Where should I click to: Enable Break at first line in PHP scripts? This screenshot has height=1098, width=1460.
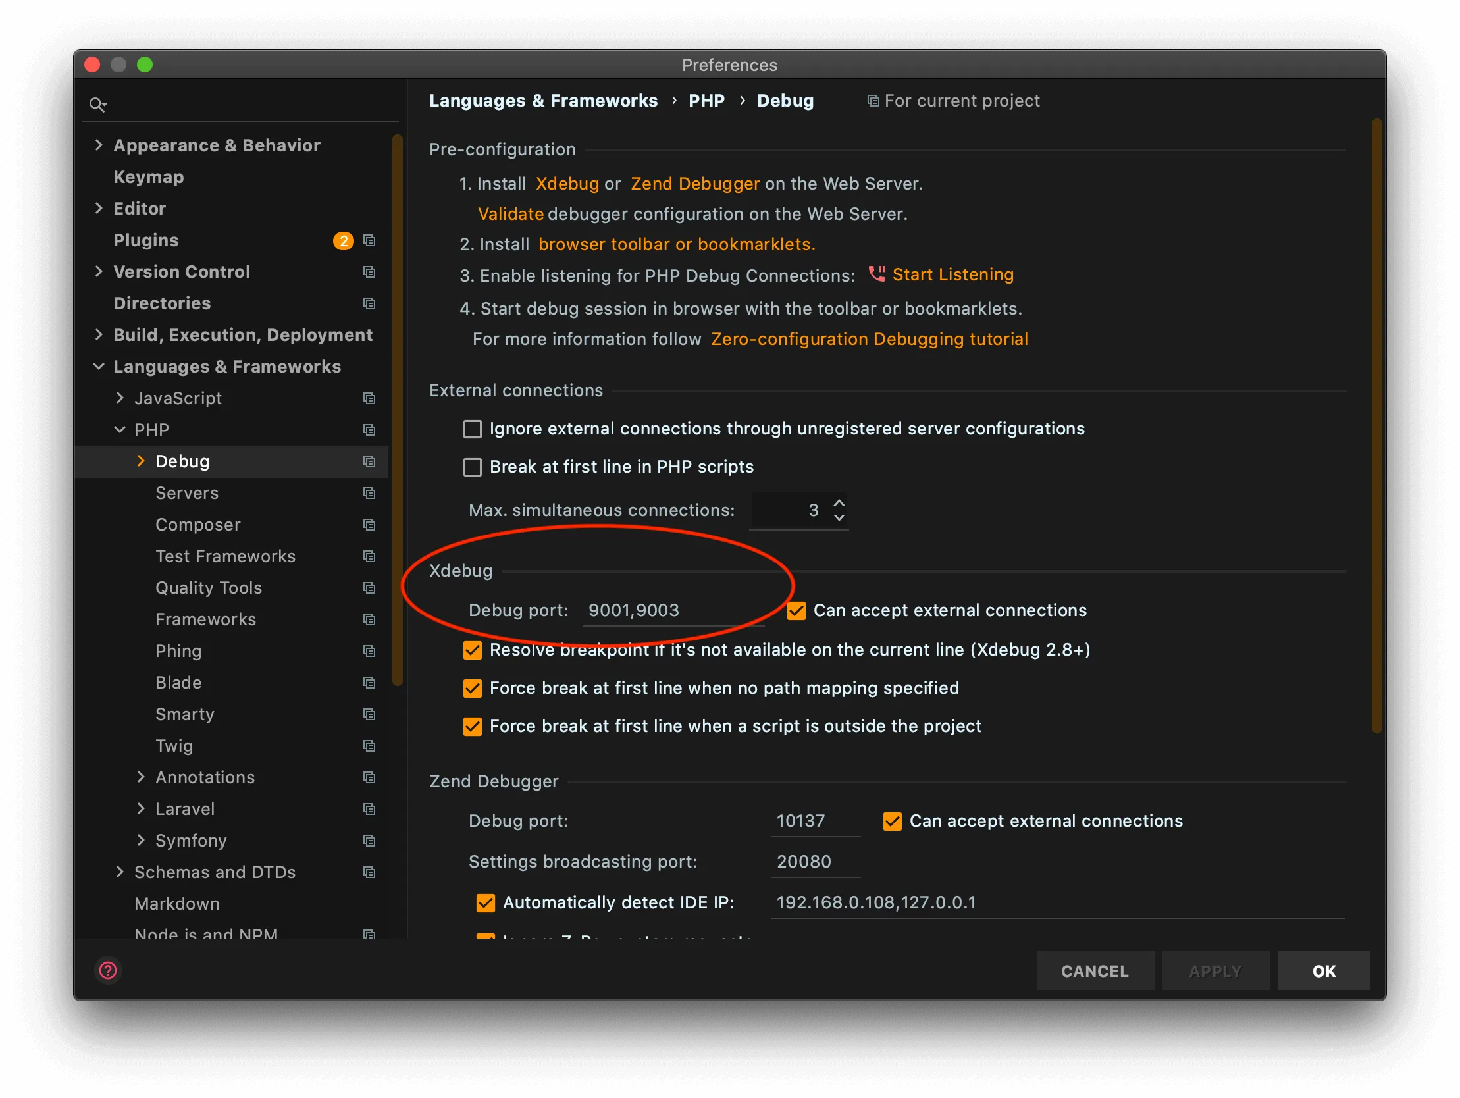[x=473, y=467]
